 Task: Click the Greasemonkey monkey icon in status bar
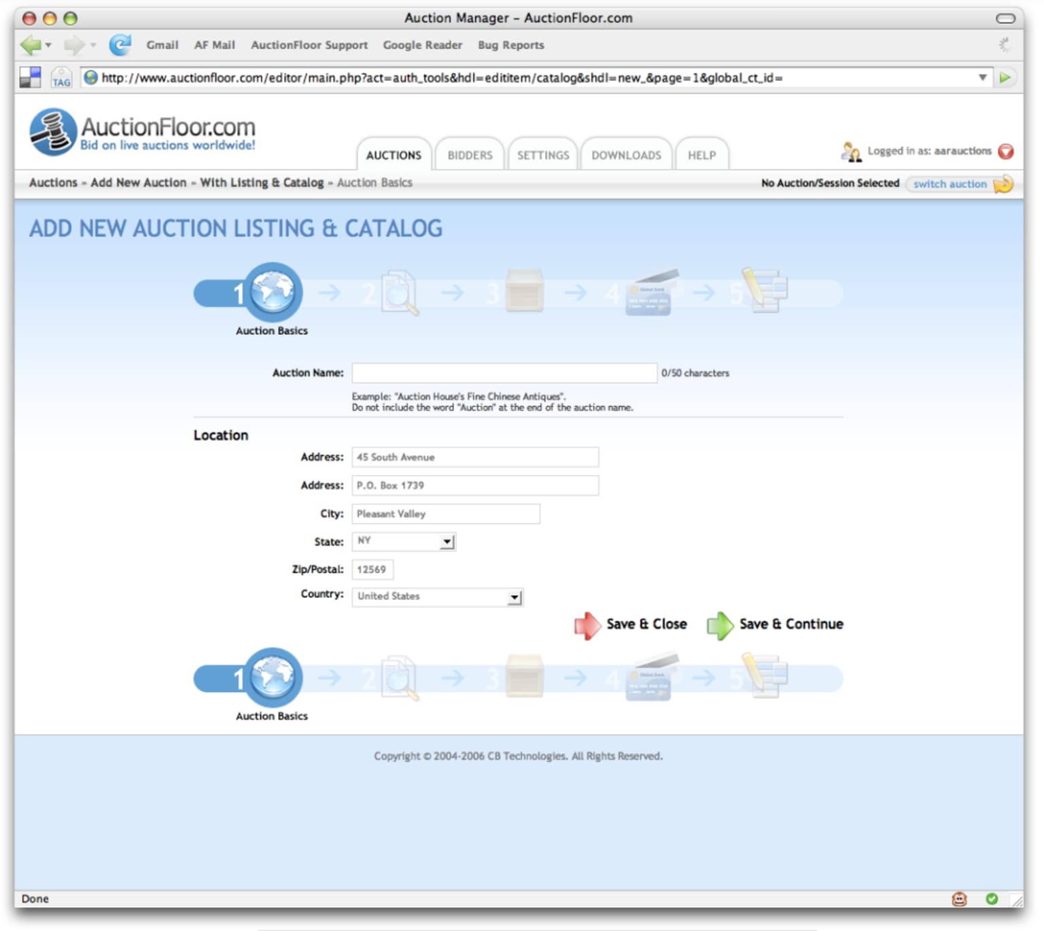pos(959,899)
